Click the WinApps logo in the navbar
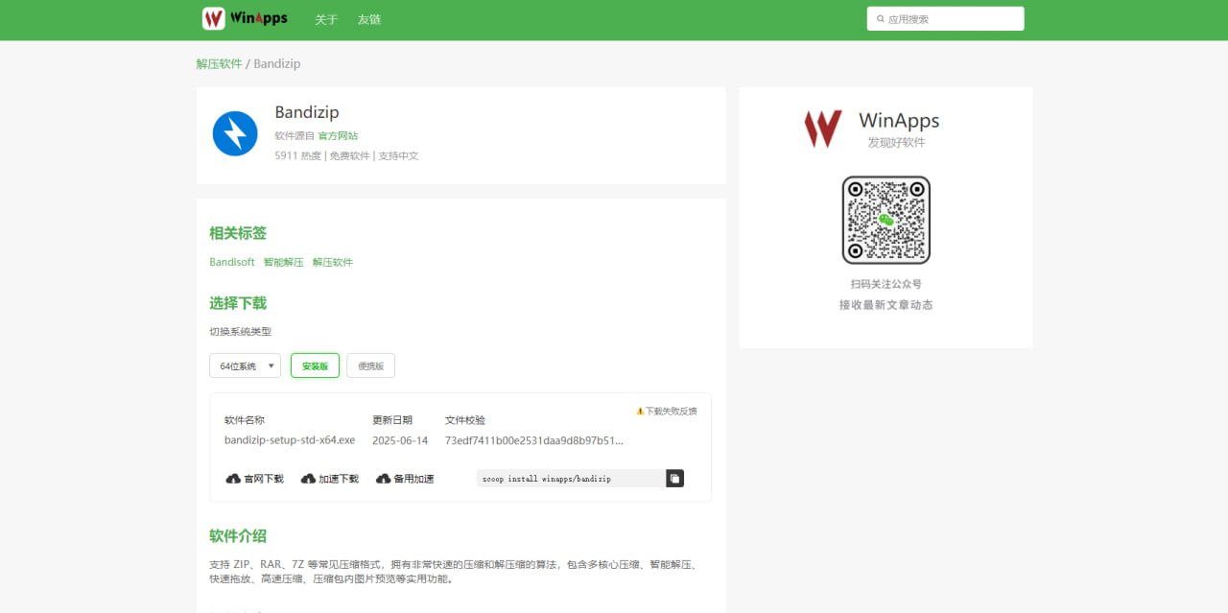Screen dimensions: 1228x613 tap(243, 18)
